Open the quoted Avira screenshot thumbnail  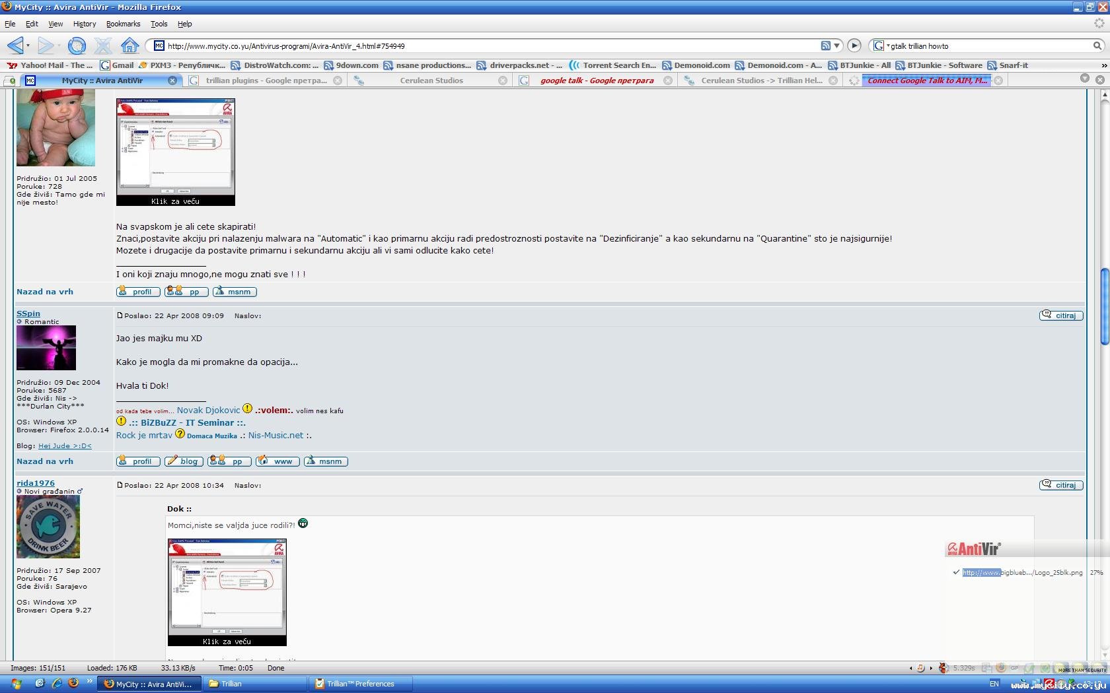point(227,592)
